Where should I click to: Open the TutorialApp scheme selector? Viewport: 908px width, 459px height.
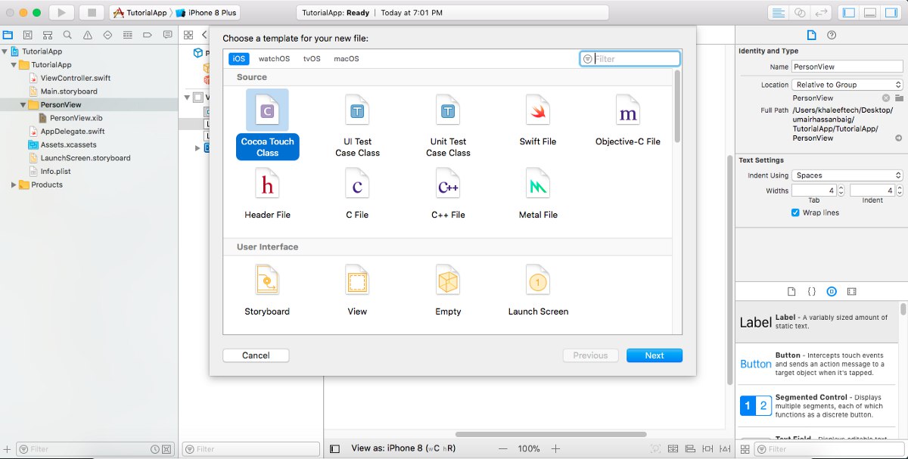(139, 13)
